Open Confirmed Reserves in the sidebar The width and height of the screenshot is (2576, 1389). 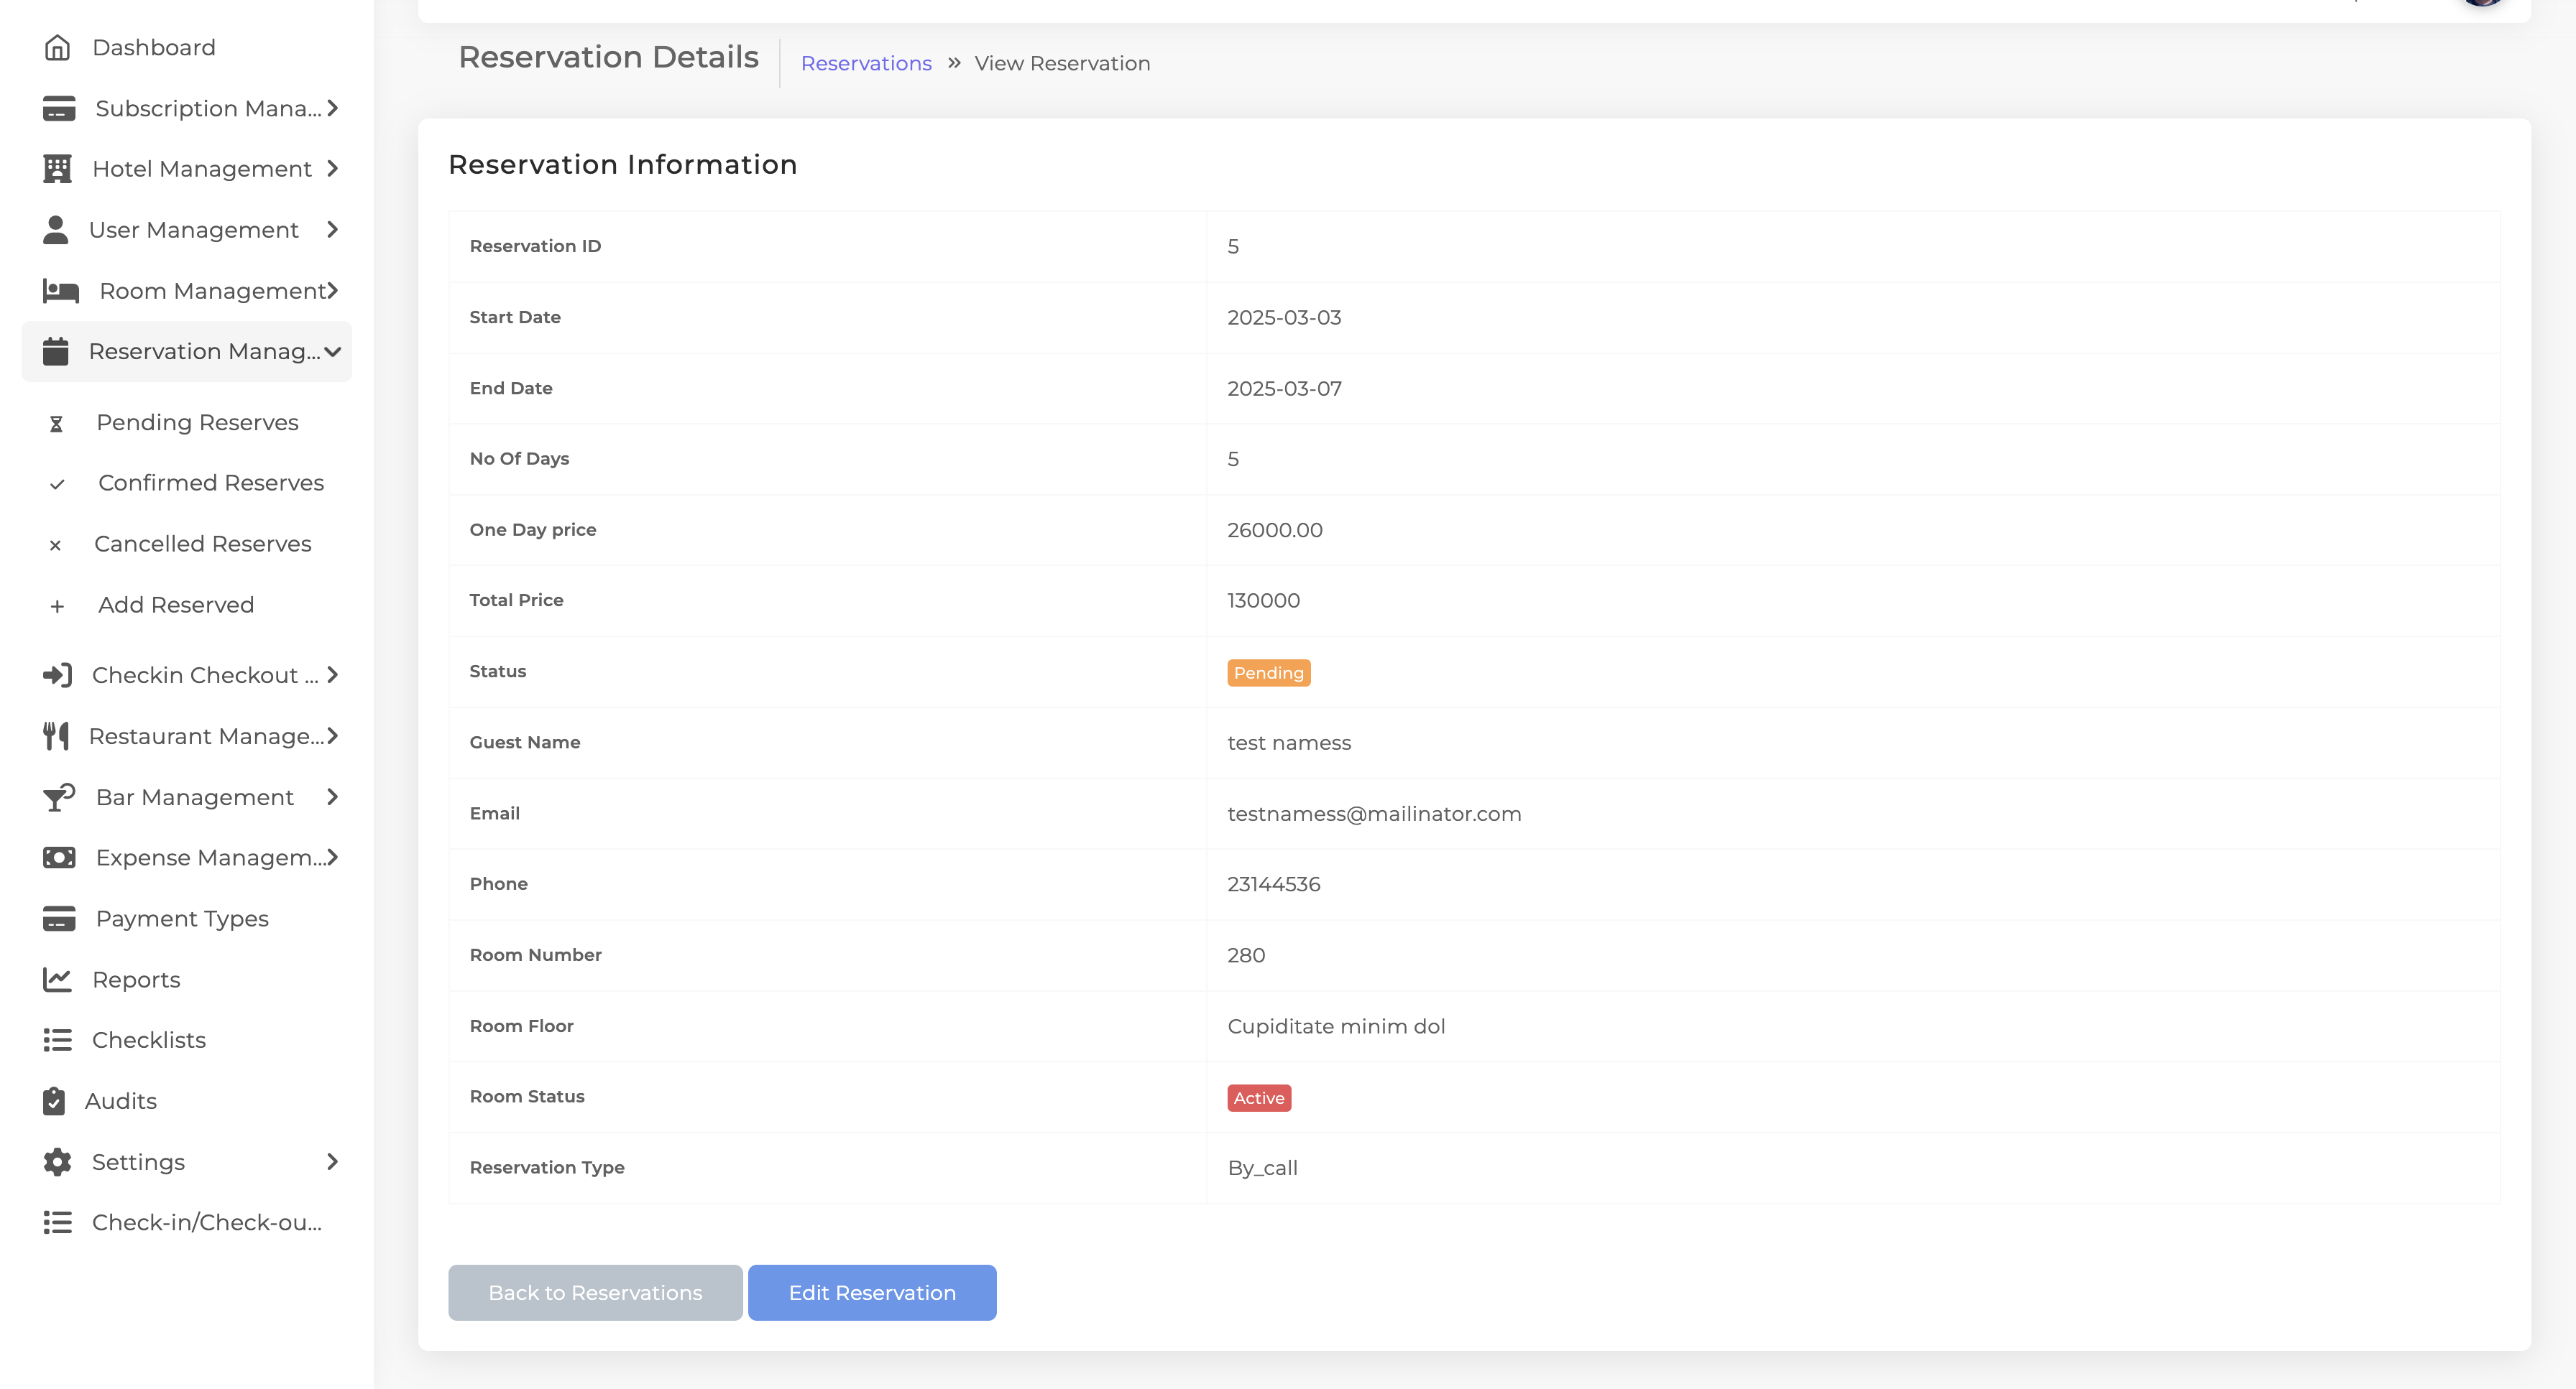[x=211, y=483]
